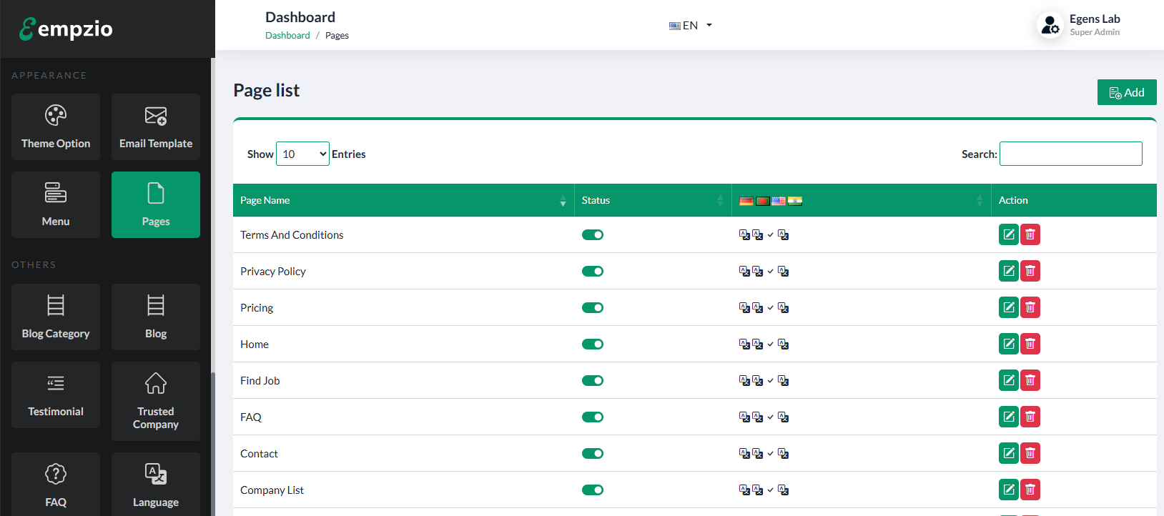This screenshot has height=516, width=1164.
Task: Go to Blog Category in sidebar
Action: point(56,317)
